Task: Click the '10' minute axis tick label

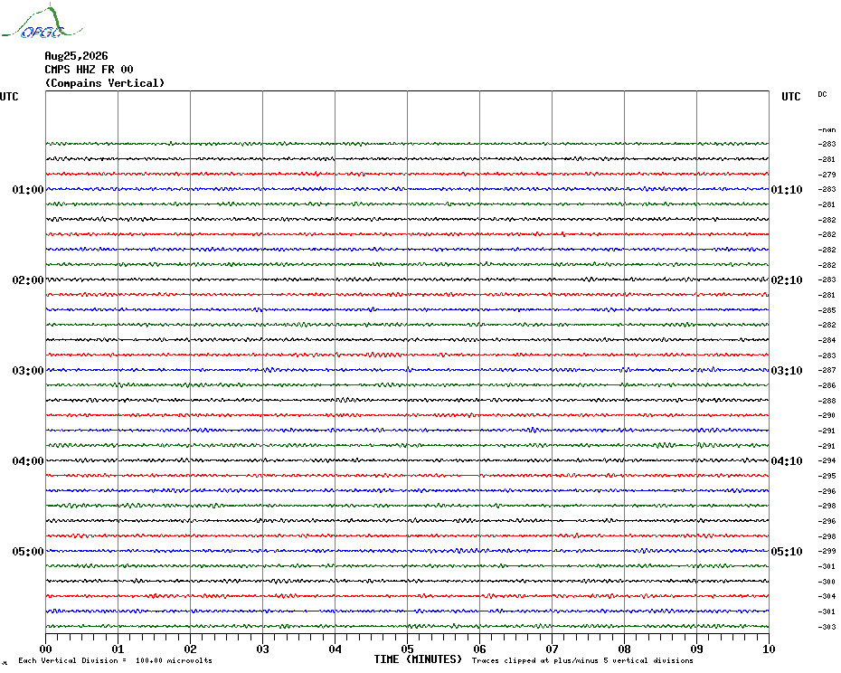Action: coord(770,649)
